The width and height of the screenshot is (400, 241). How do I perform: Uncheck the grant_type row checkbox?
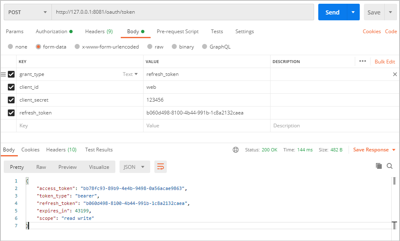[x=11, y=74]
